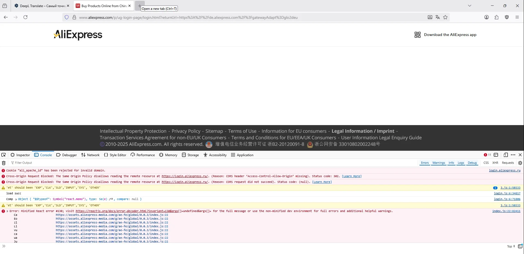Open DevTools customize three-dot menu
Screen dimensions: 524x254
(x=513, y=155)
